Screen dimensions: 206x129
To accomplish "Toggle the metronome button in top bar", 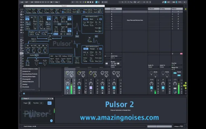I will 51,2.
